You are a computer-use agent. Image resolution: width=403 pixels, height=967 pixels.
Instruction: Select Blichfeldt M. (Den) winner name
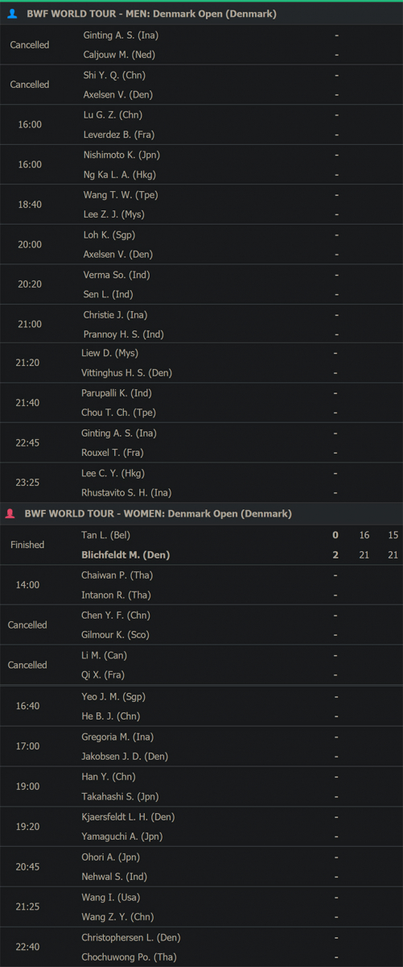[x=125, y=555]
